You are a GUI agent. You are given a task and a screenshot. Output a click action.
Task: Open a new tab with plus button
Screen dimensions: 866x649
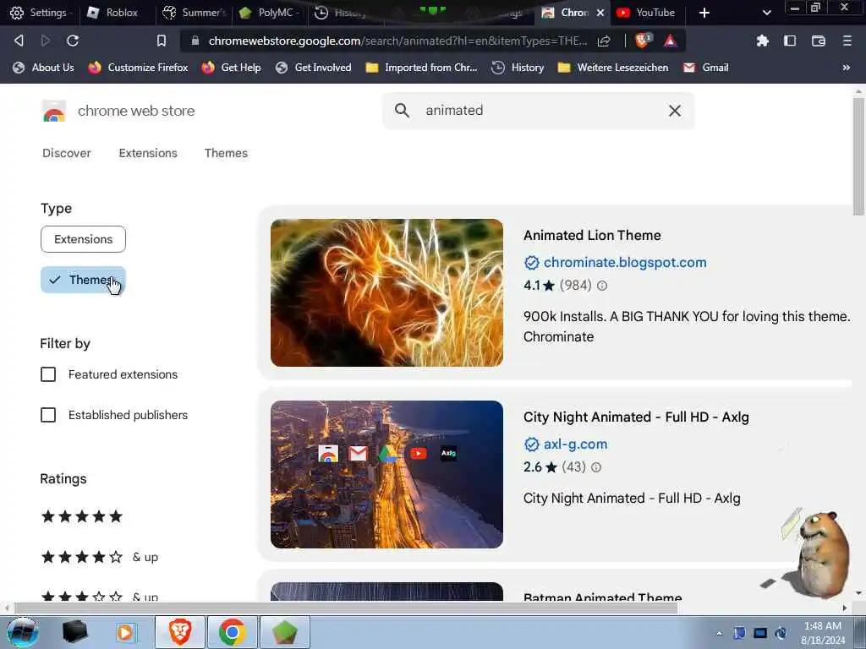click(x=704, y=13)
